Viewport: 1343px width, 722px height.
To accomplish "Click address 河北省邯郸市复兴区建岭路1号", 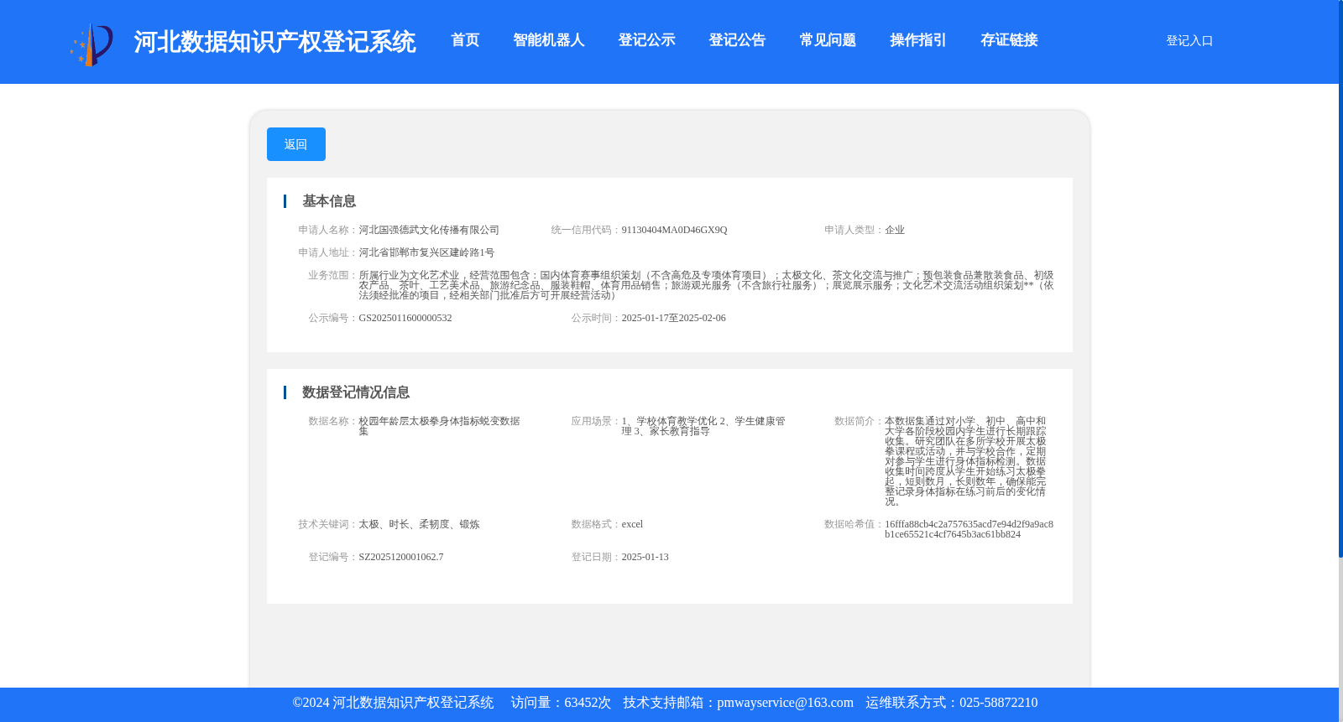I will click(x=426, y=252).
